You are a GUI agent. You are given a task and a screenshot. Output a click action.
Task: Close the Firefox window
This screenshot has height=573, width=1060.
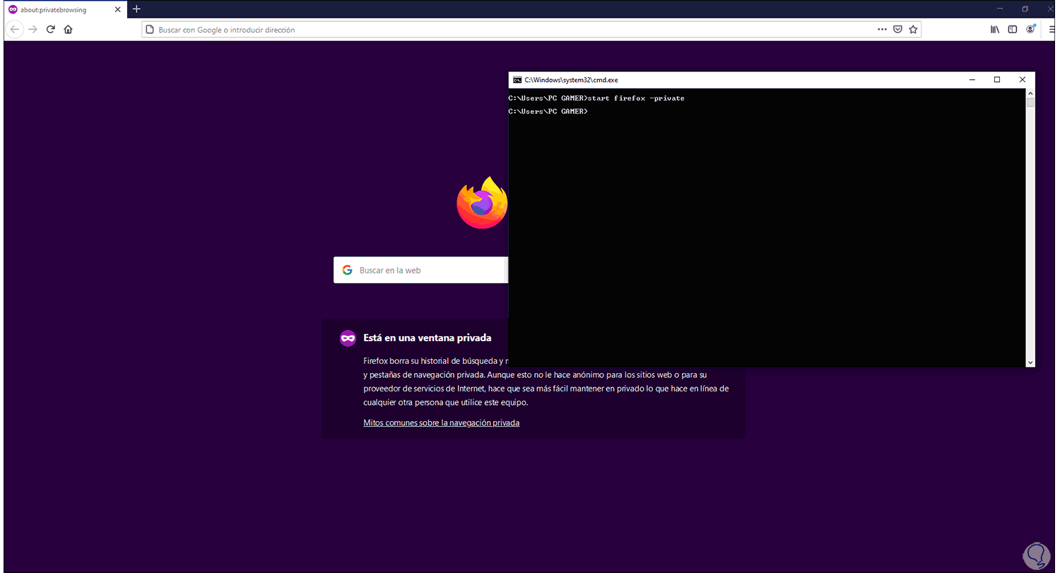point(1049,9)
